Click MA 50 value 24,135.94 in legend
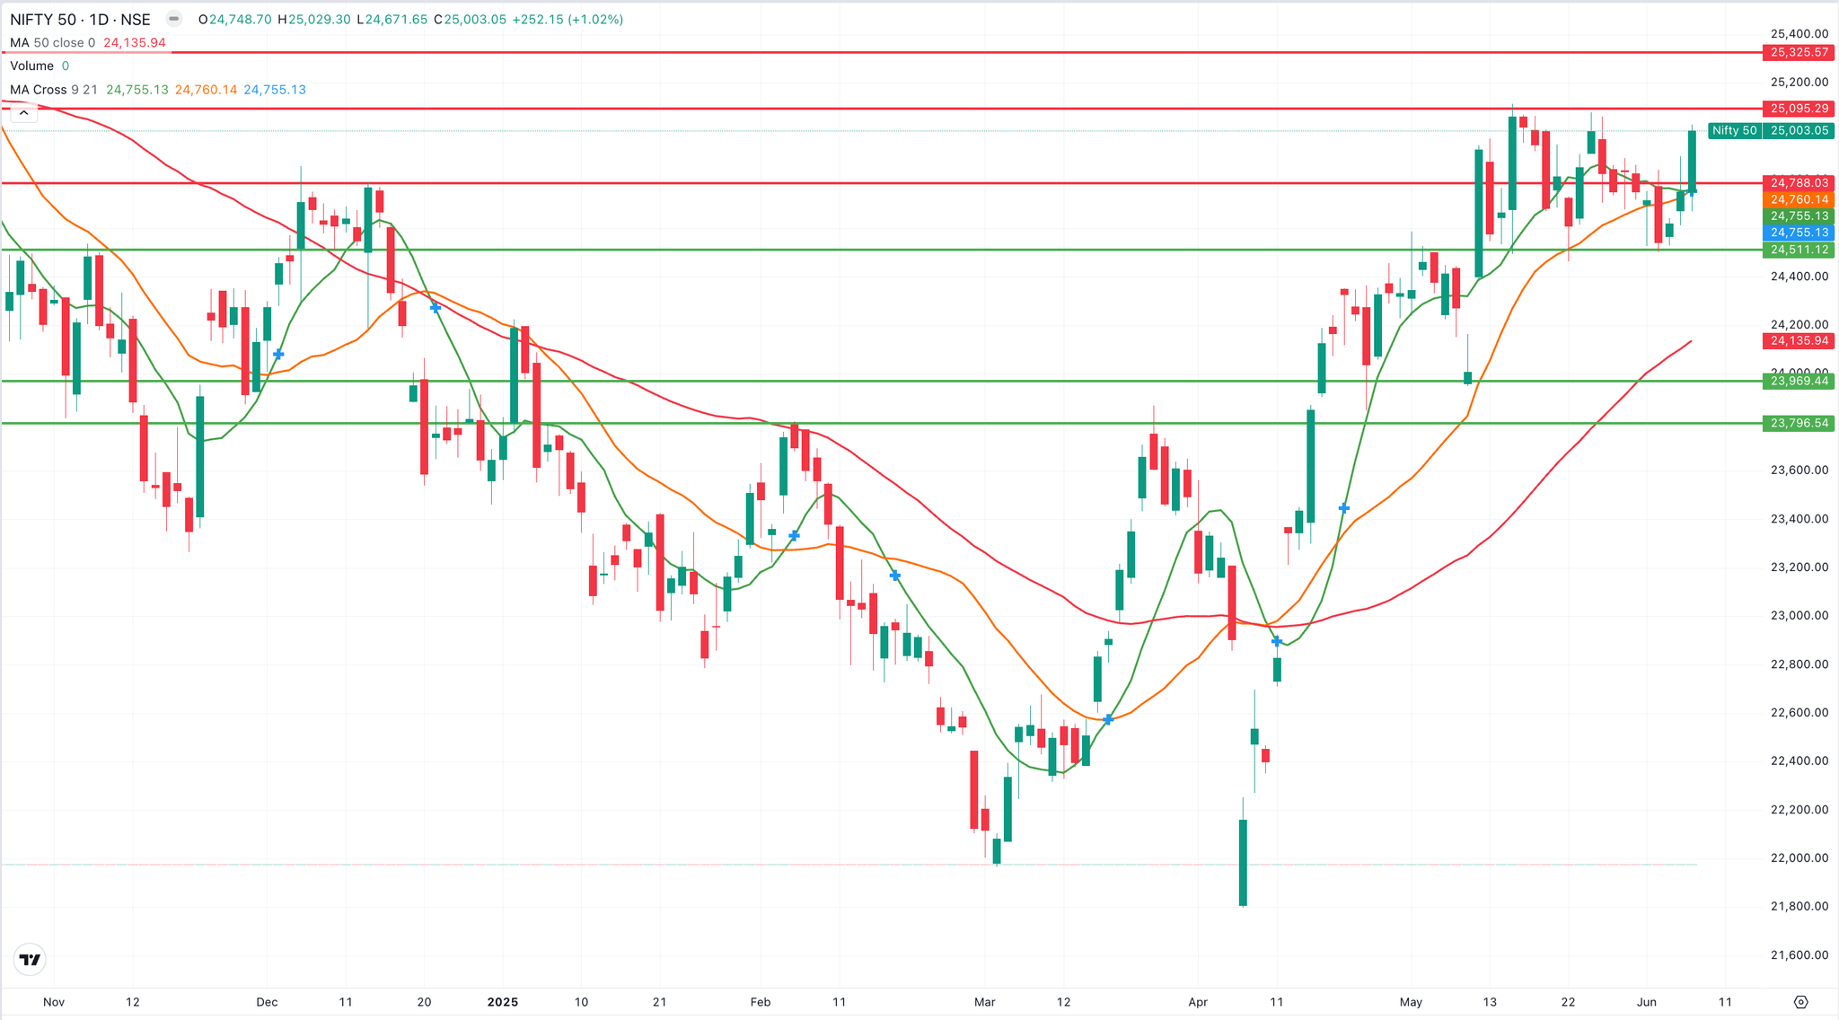Screen dimensions: 1839x1020 tap(135, 42)
